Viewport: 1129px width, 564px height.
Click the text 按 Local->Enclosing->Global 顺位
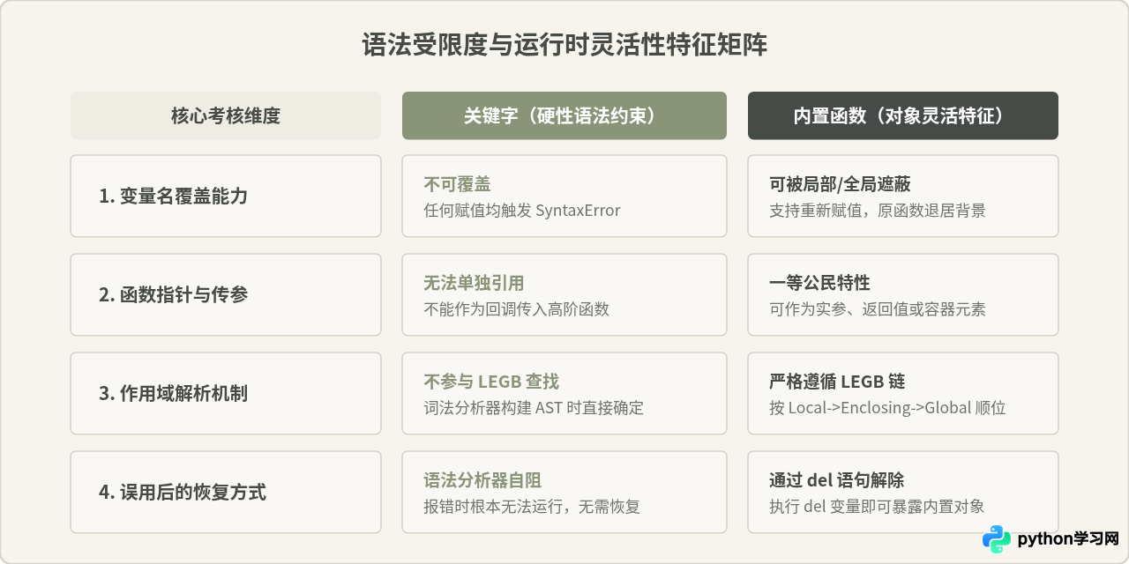click(x=887, y=407)
